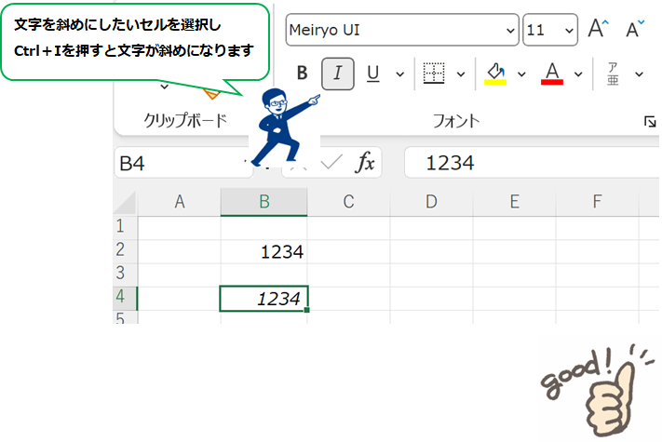This screenshot has width=662, height=442.
Task: Toggle Bold formatting button
Action: (302, 74)
